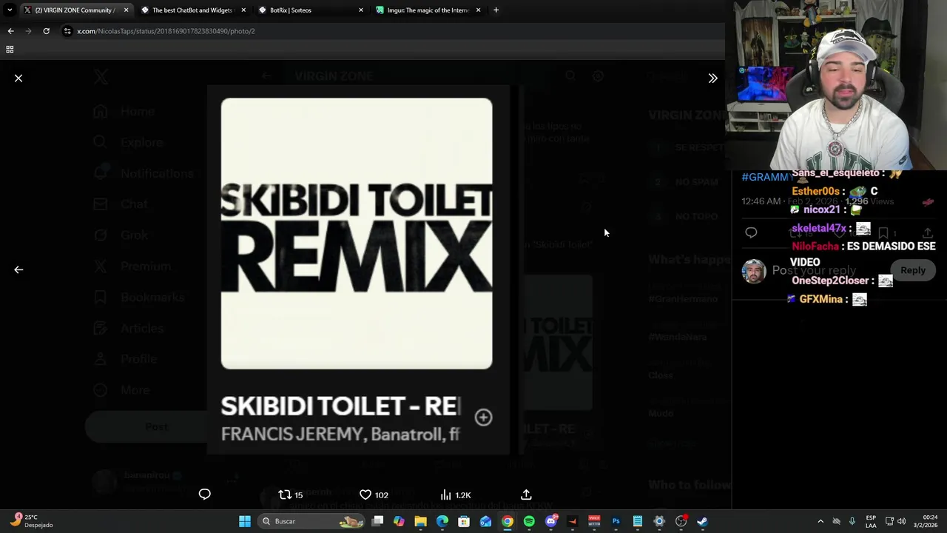Open Task View from taskbar

pos(377,521)
